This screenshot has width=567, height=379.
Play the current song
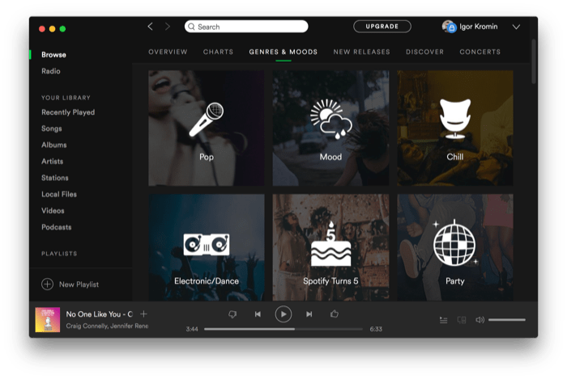[283, 314]
